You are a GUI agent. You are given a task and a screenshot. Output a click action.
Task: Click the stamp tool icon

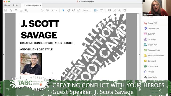coord(125,10)
